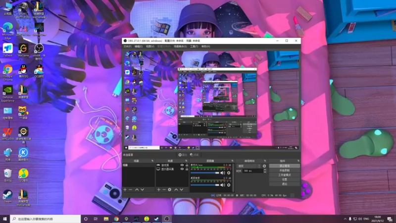Open Mic/Aux audio settings gear
Viewport: 396px width, 223px height.
(229, 173)
